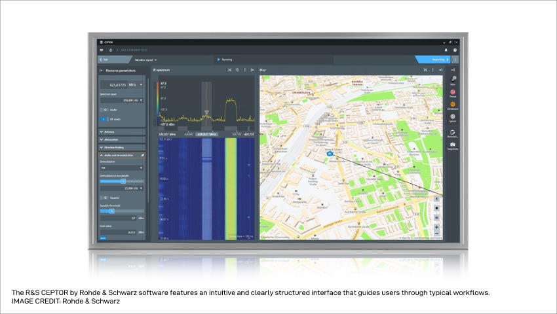This screenshot has width=557, height=314.
Task: Adjust the Demodulation bandwidth slider handle
Action: pyautogui.click(x=123, y=181)
